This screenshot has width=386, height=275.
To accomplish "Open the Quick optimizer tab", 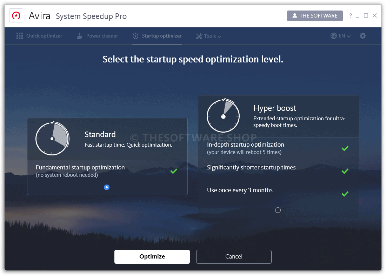I will click(39, 36).
